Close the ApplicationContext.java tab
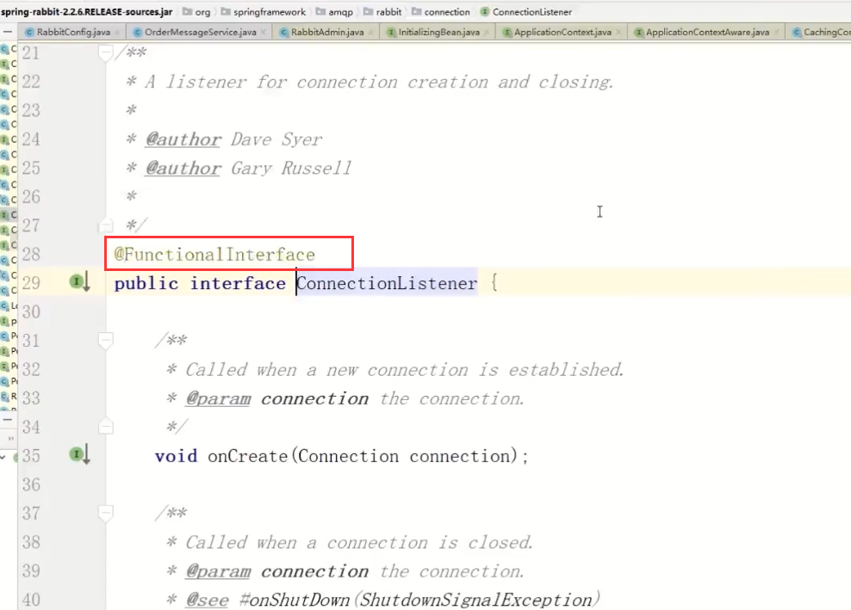The image size is (851, 610). 618,32
